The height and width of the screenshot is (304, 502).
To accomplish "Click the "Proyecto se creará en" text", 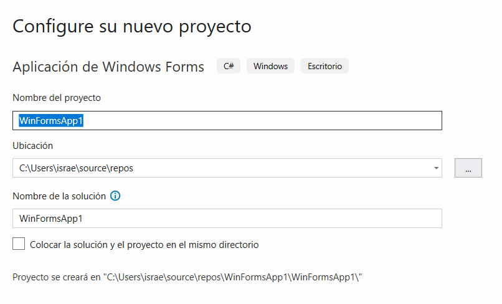I will pyautogui.click(x=57, y=276).
